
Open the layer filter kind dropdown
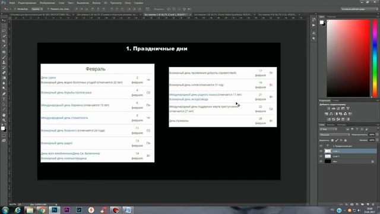tap(328, 130)
